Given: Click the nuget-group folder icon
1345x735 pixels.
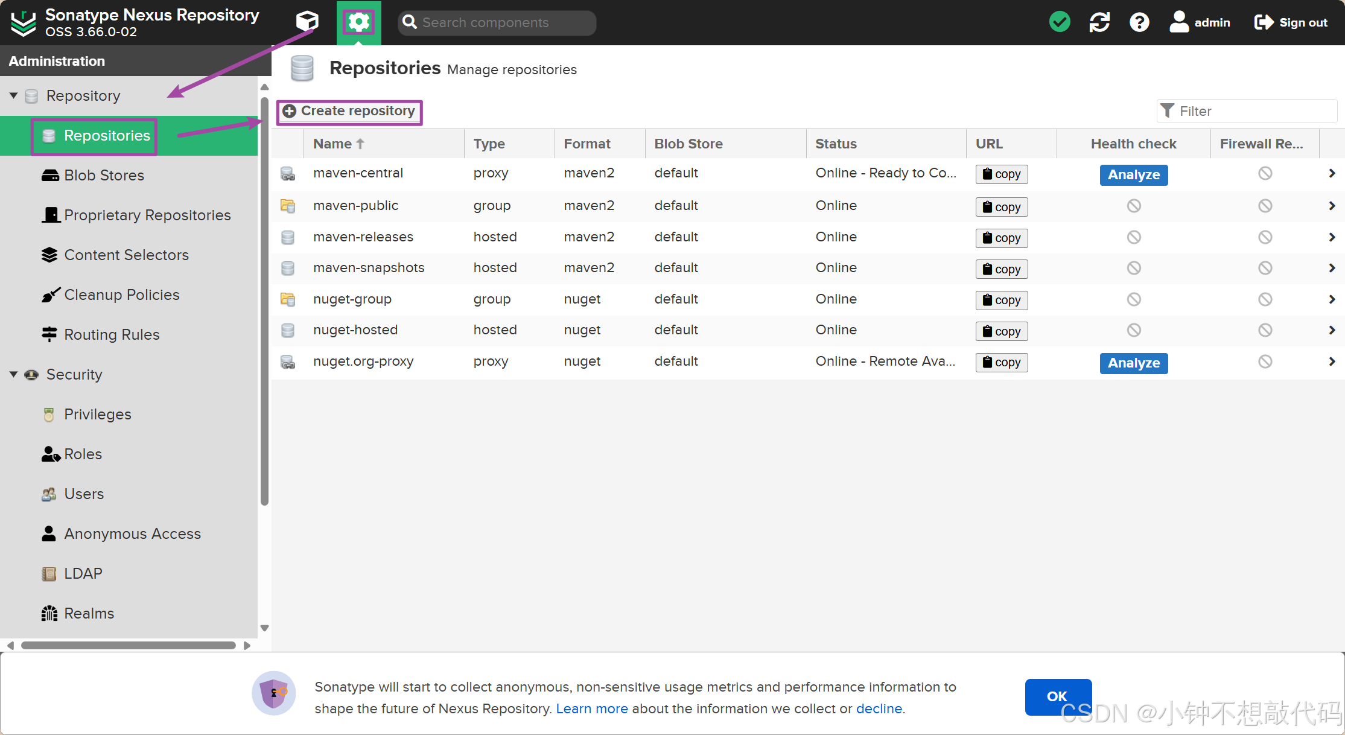Looking at the screenshot, I should 288,300.
